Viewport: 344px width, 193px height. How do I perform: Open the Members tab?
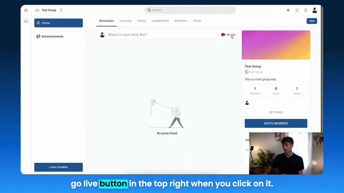[x=181, y=21]
